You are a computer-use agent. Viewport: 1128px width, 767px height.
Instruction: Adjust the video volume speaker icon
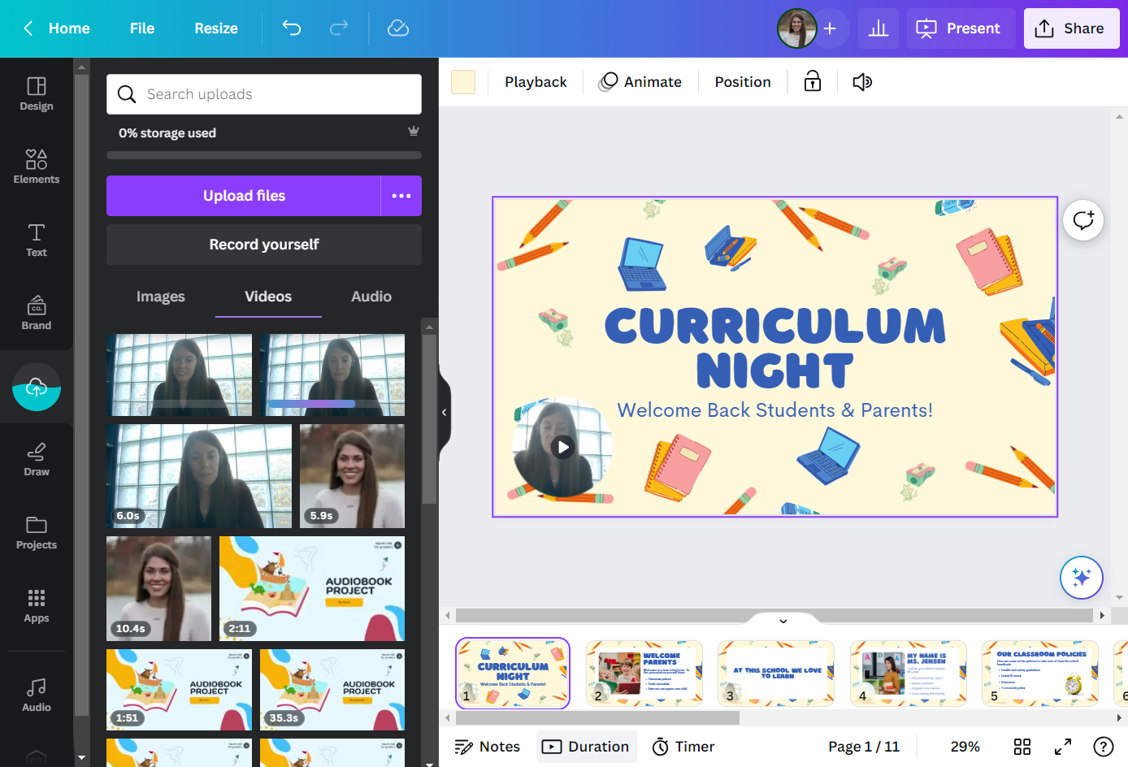[862, 81]
